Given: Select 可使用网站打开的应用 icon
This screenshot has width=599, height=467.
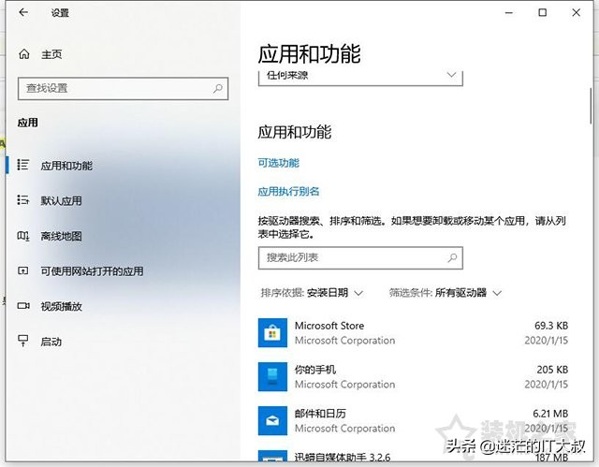Looking at the screenshot, I should 22,270.
